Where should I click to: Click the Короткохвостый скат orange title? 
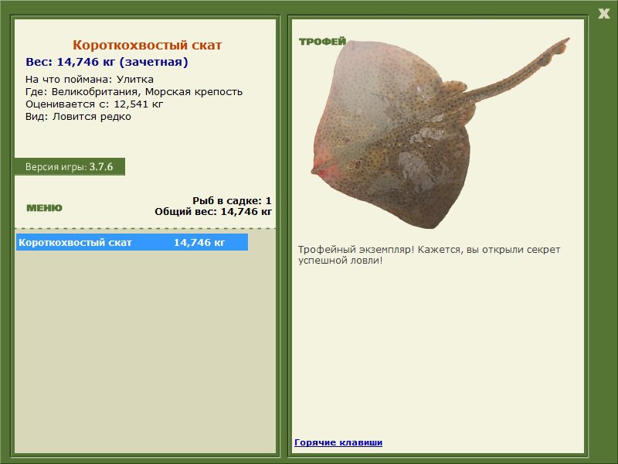tap(147, 45)
